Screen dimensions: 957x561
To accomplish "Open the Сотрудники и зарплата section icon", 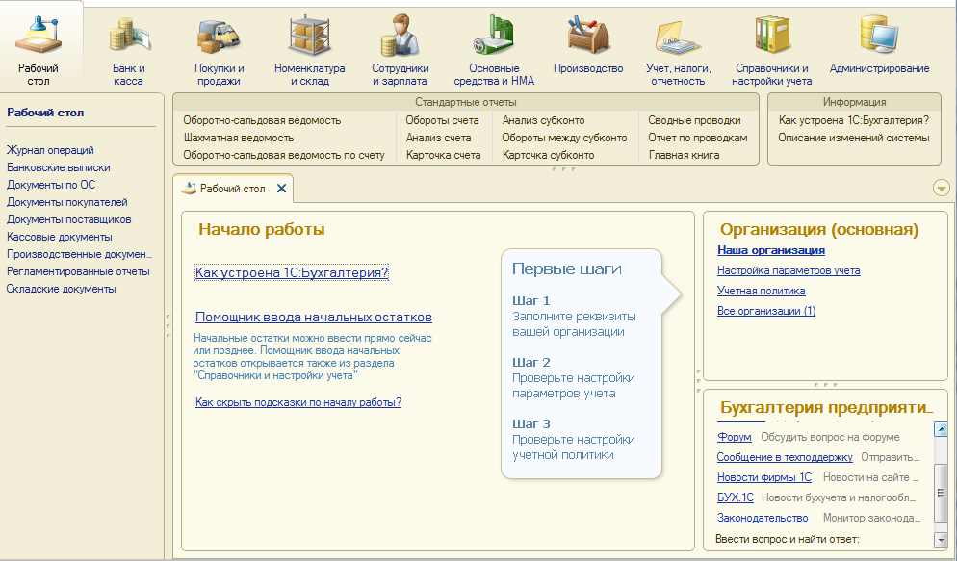I will pyautogui.click(x=400, y=36).
